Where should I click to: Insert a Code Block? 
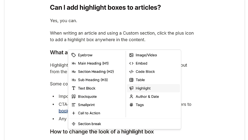click(153, 72)
